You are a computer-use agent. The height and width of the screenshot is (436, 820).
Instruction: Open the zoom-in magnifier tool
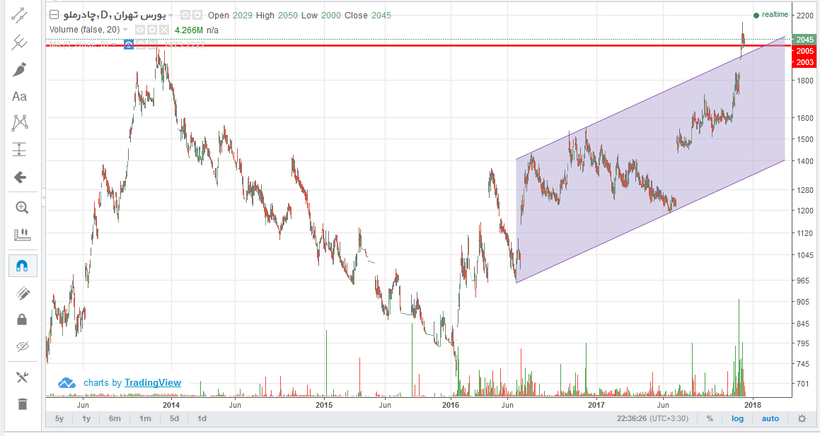point(22,207)
